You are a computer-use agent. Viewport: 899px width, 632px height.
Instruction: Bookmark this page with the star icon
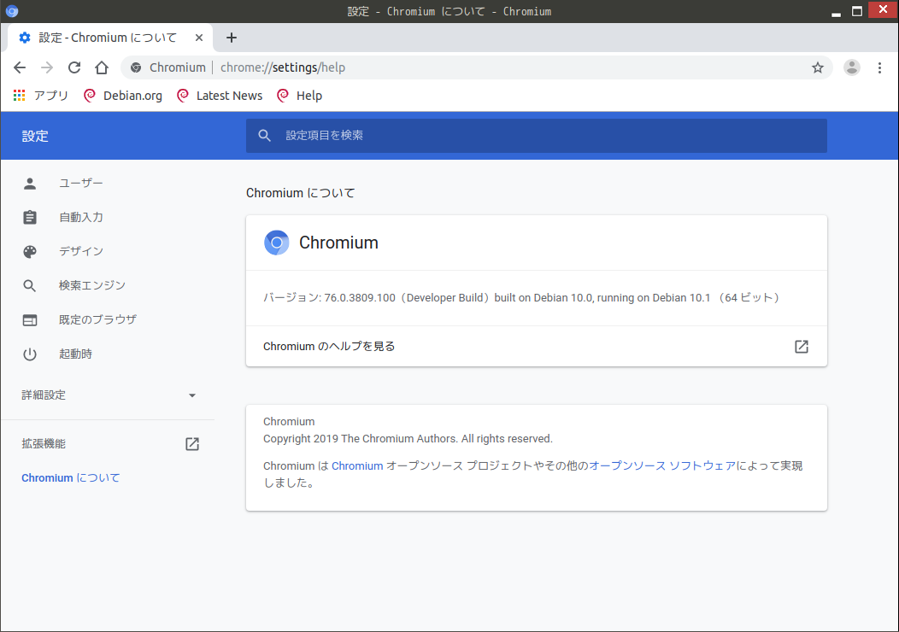(x=818, y=67)
